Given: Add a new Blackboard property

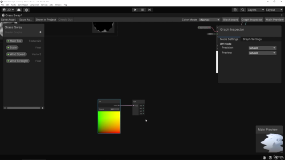Looking at the screenshot, I should (41, 32).
